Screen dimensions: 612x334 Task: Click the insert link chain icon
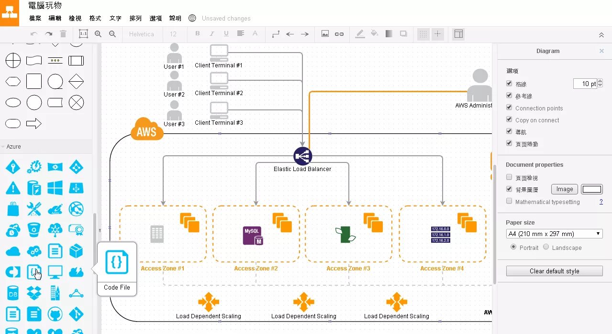(339, 34)
